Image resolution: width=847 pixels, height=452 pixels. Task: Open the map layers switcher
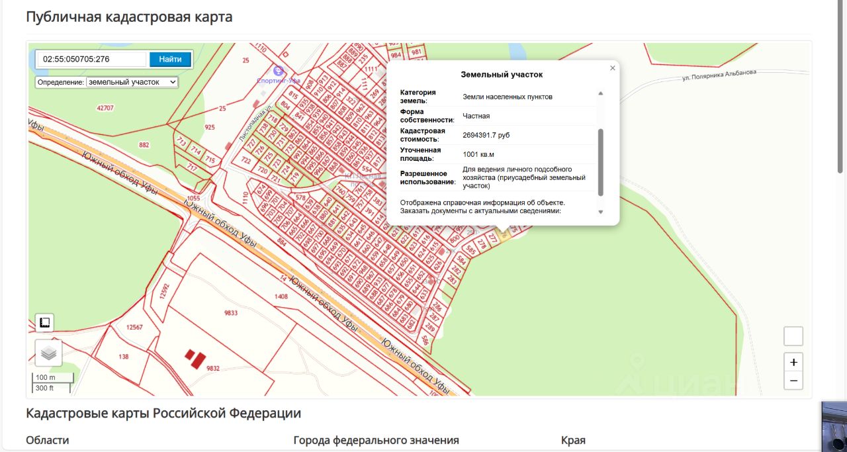pyautogui.click(x=48, y=353)
